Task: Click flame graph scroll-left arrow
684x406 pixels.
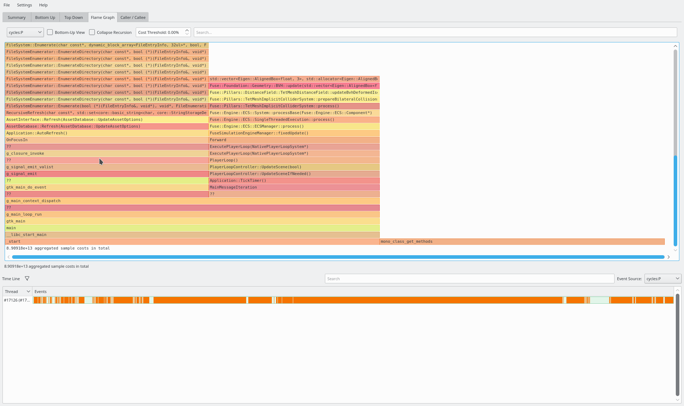Action: (9, 257)
